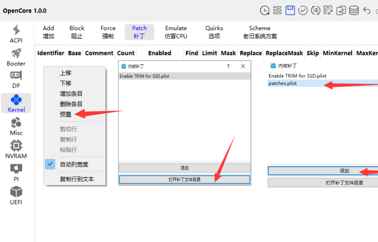Switch to the Block 阻止 tab
Image resolution: width=378 pixels, height=242 pixels.
(x=77, y=32)
